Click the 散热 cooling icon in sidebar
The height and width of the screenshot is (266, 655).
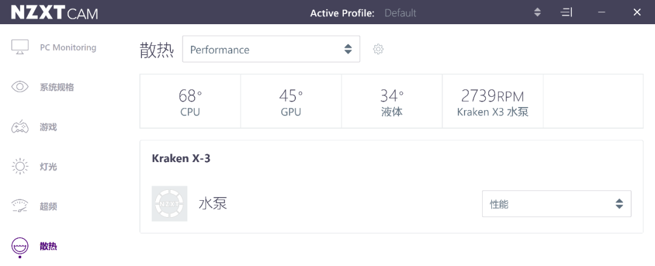coord(19,247)
